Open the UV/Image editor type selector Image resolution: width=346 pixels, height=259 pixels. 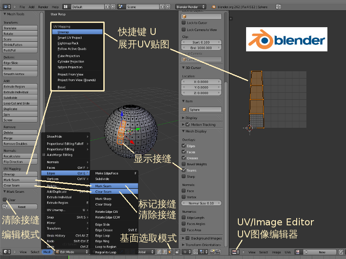(x=236, y=252)
